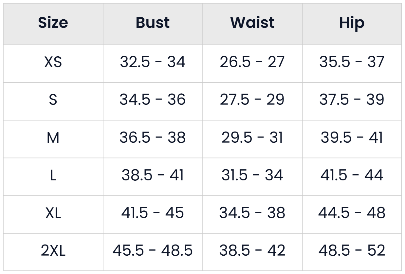The height and width of the screenshot is (274, 405).
Task: Click bust measurement 38.5 - 41
Action: pyautogui.click(x=153, y=175)
